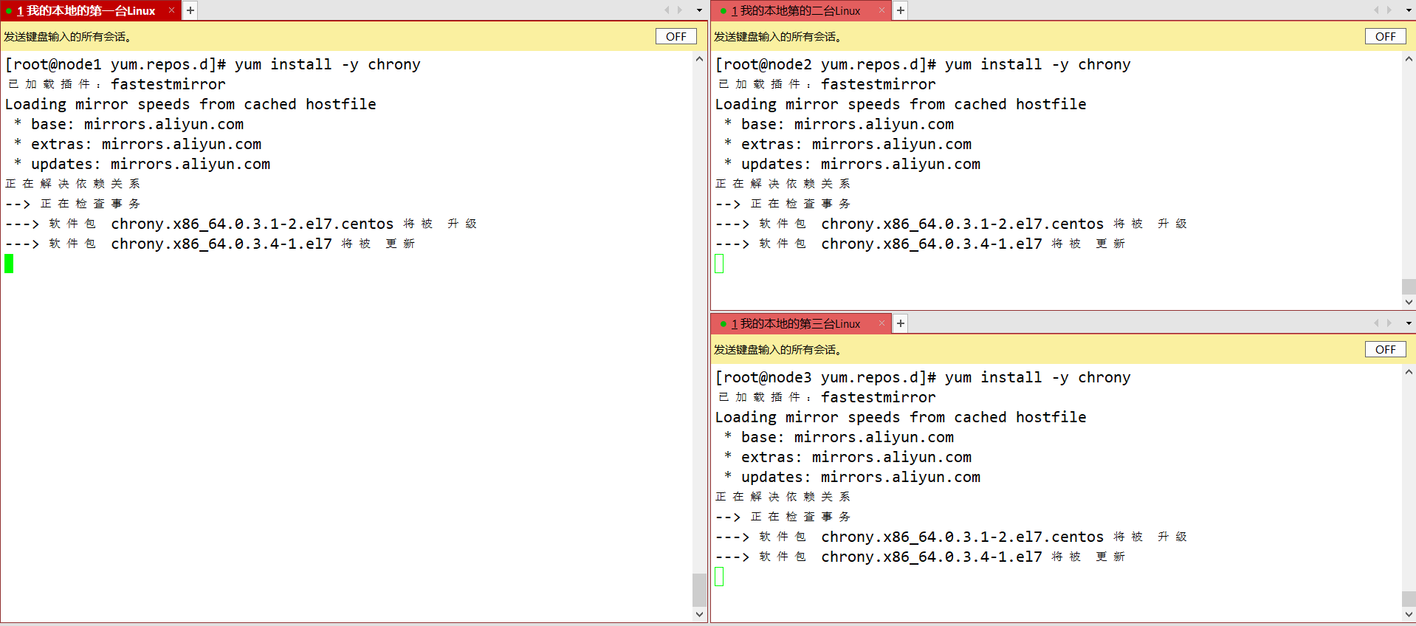The height and width of the screenshot is (626, 1416).
Task: Open tab list dropdown in second Linux pane
Action: [1408, 10]
